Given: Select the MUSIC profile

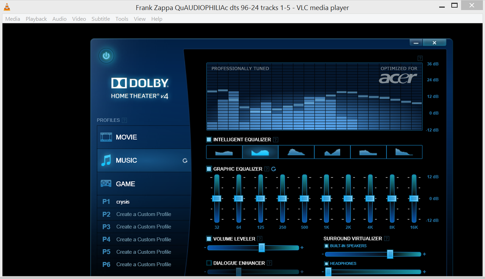Looking at the screenshot, I should (x=144, y=161).
